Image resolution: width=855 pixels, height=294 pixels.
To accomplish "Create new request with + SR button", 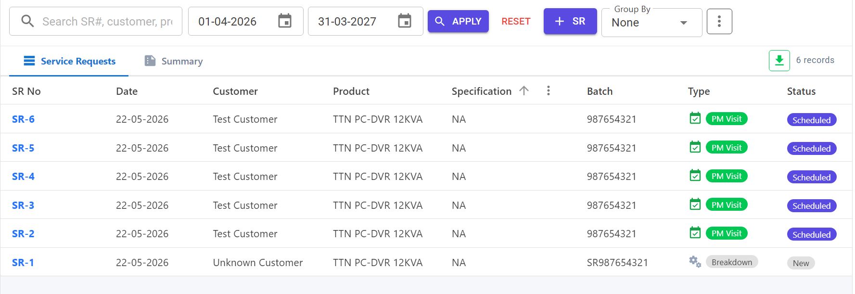I will [570, 21].
